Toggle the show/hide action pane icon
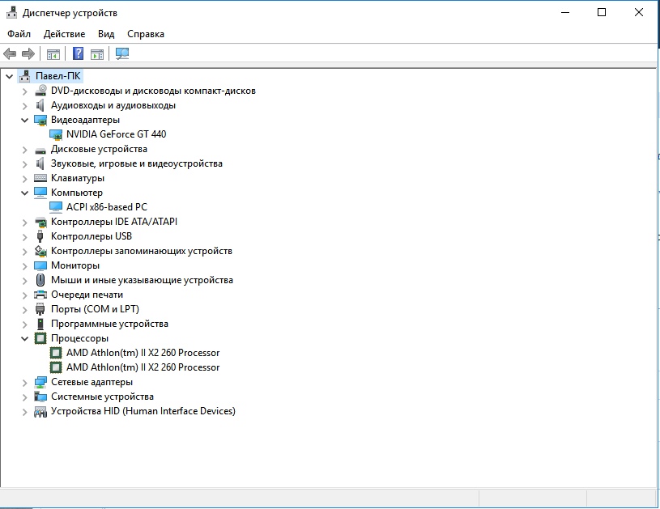Image resolution: width=660 pixels, height=509 pixels. point(97,54)
